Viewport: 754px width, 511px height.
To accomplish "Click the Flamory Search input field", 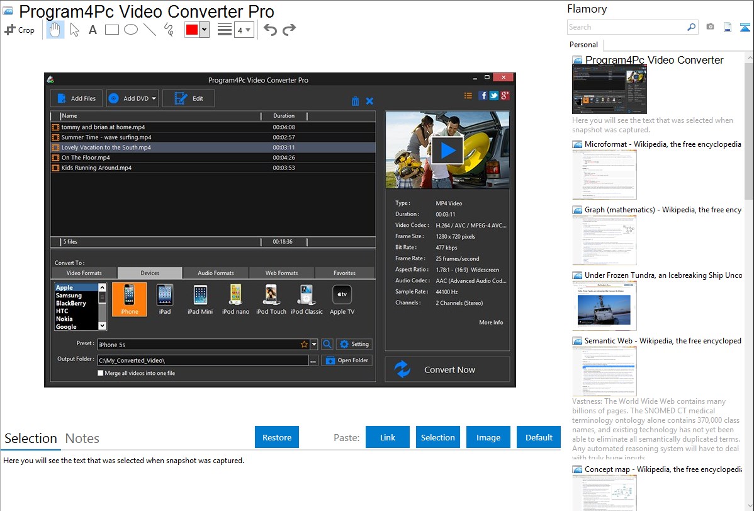I will click(626, 27).
